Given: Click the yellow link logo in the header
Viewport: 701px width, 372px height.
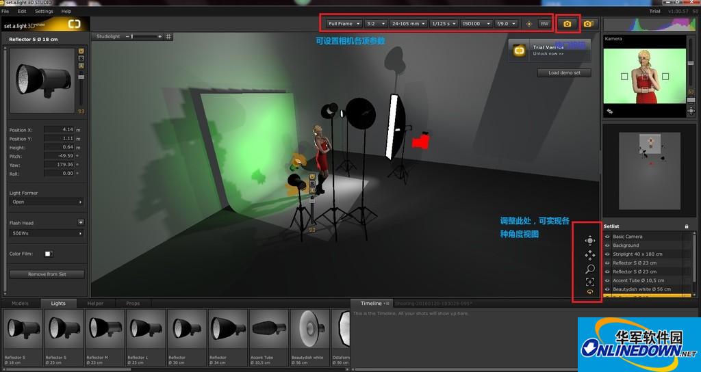Looking at the screenshot, I should [74, 24].
